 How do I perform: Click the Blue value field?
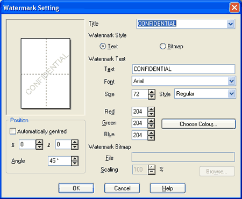(x=140, y=135)
